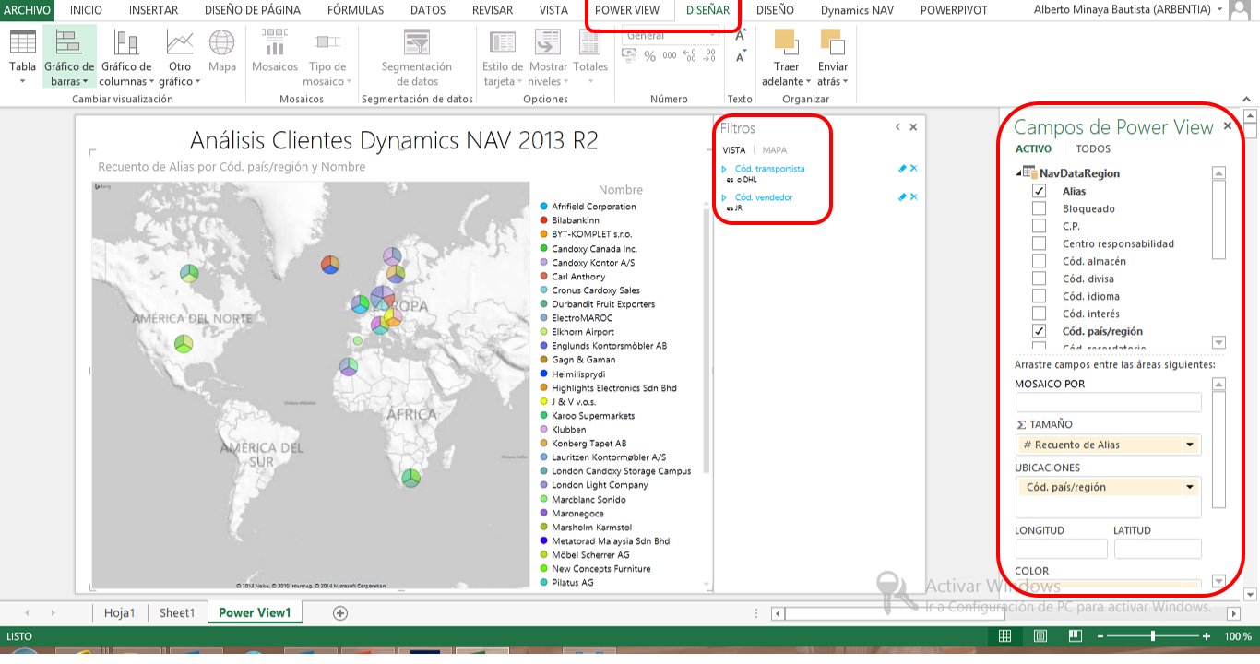The width and height of the screenshot is (1260, 664).
Task: Decrease the text font size
Action: [741, 57]
